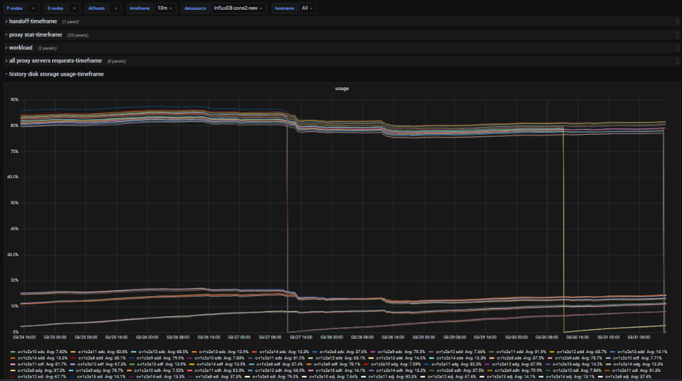Select the InfluxDB-zone2-new datasource dropdown

pos(239,8)
